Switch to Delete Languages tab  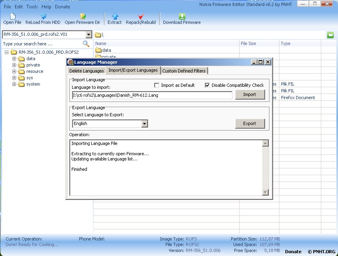[86, 71]
